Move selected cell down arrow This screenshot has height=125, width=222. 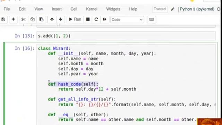61,19
